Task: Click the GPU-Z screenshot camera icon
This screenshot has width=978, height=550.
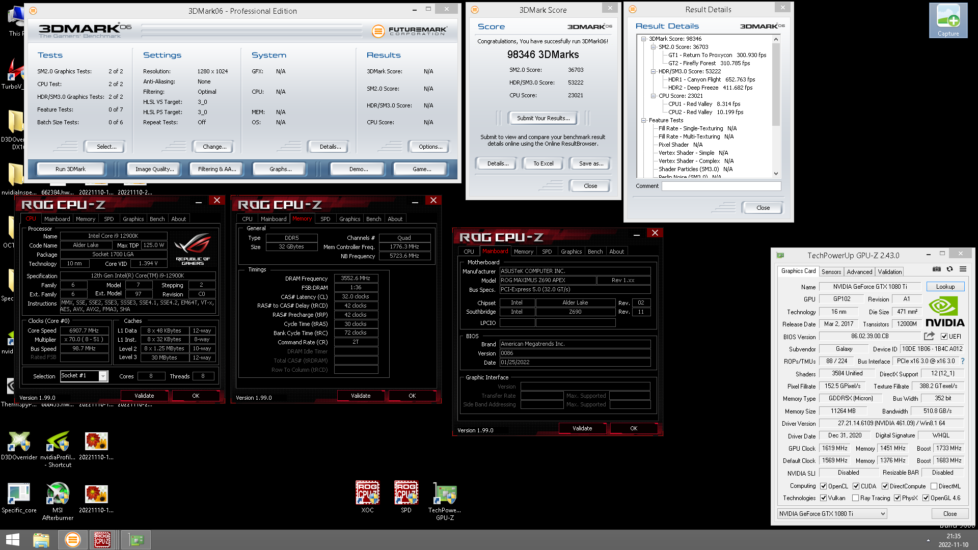Action: tap(936, 269)
